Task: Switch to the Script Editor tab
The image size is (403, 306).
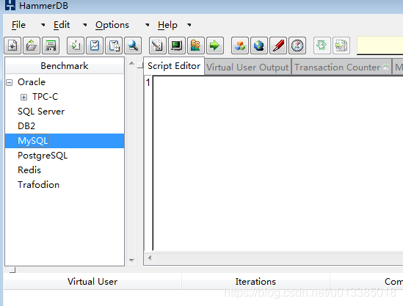Action: tap(174, 66)
